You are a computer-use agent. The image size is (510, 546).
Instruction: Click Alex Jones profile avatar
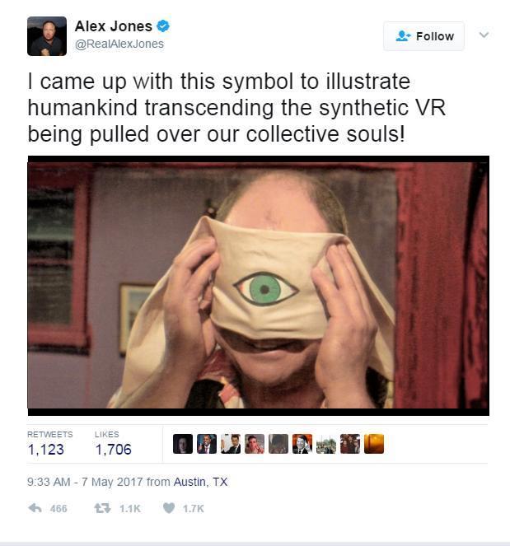pyautogui.click(x=47, y=36)
